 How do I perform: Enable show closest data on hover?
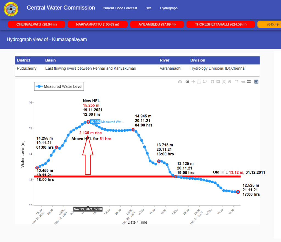click(243, 81)
